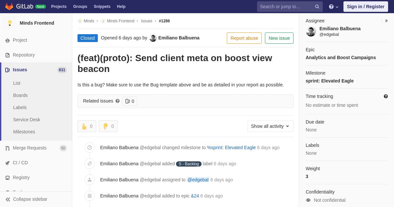Click the New issue button
The width and height of the screenshot is (394, 207).
tap(279, 38)
